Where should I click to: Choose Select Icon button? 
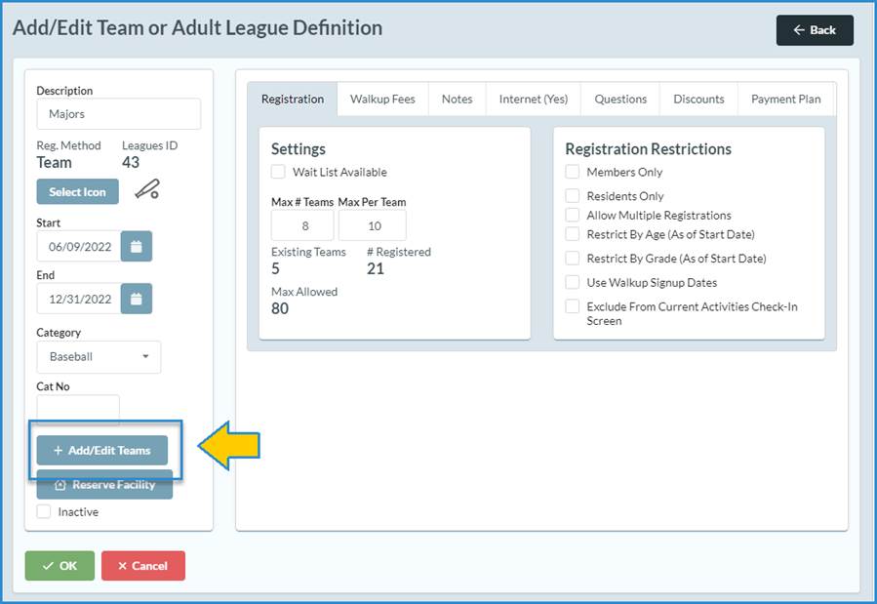77,192
